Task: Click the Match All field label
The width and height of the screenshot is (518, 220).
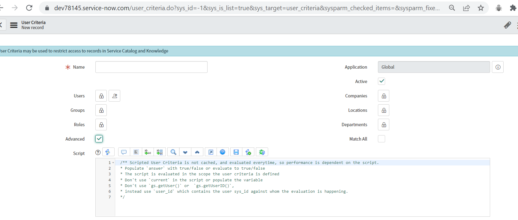Action: pyautogui.click(x=358, y=139)
